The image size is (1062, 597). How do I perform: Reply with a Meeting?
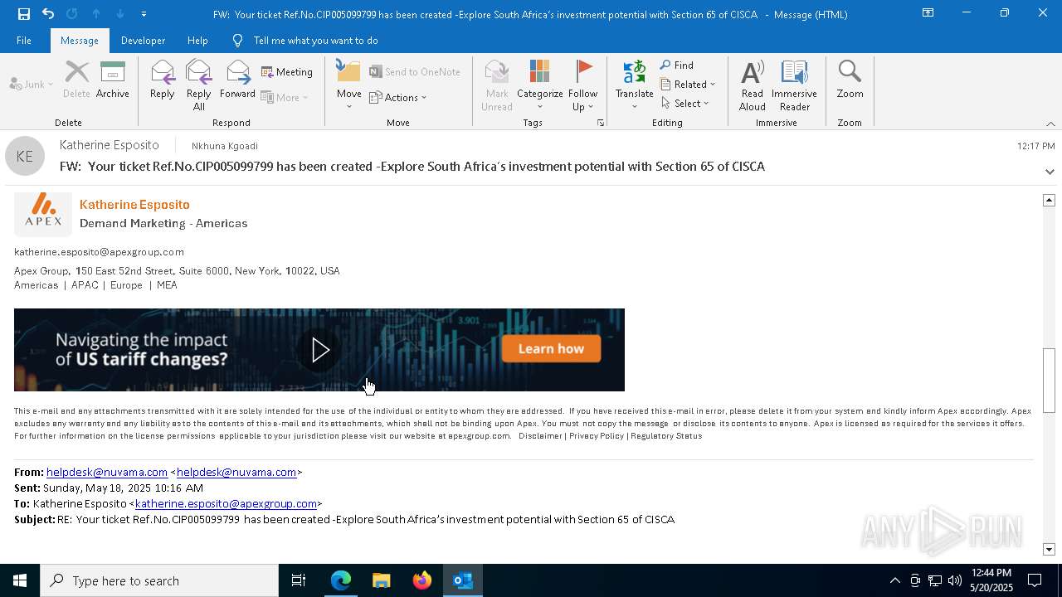pyautogui.click(x=287, y=72)
